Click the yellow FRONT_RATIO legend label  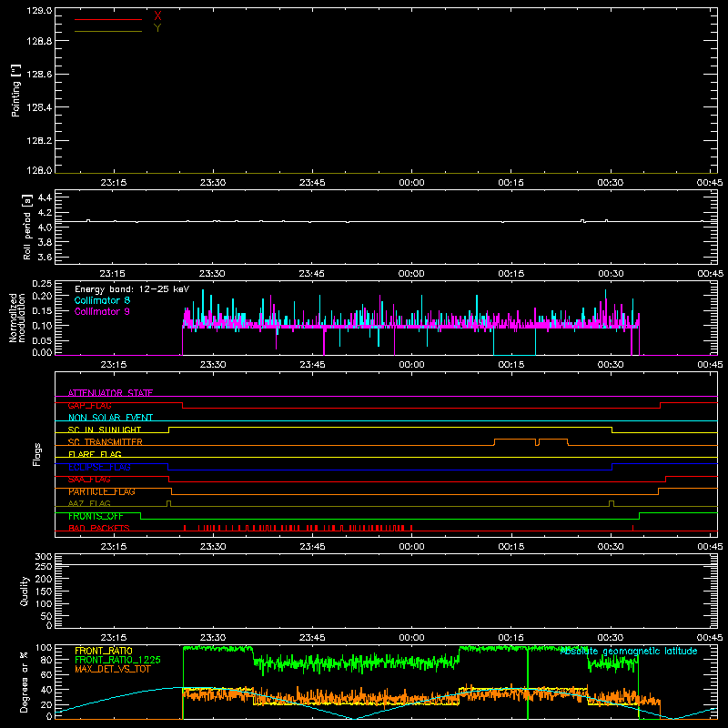[104, 651]
